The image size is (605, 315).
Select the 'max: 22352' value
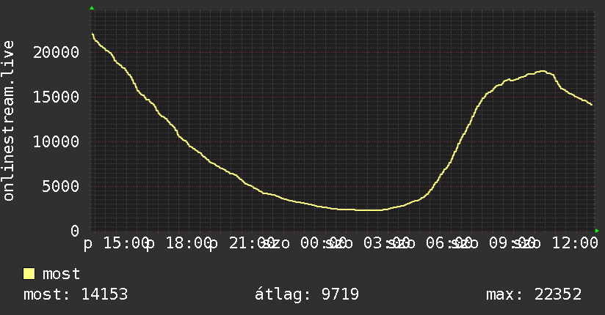pos(534,294)
